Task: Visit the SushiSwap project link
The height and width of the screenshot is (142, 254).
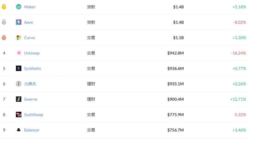Action: (33, 115)
